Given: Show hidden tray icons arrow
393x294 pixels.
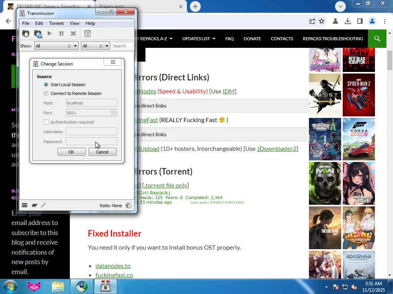Looking at the screenshot, I should [x=326, y=287].
